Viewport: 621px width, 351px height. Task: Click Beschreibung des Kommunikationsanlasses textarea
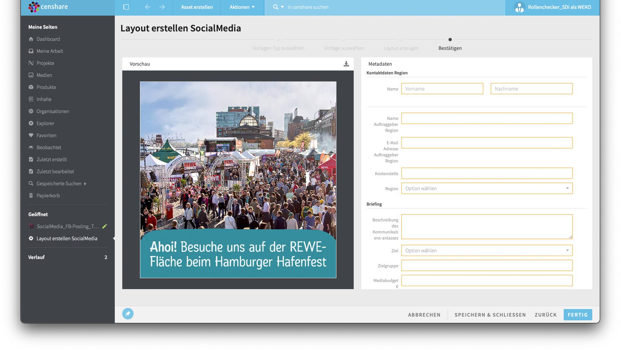pyautogui.click(x=487, y=227)
